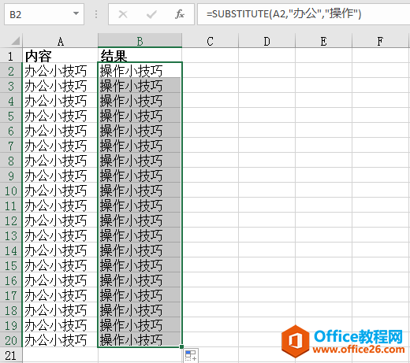Open the Auto Fill Options button
The height and width of the screenshot is (363, 410).
191,356
